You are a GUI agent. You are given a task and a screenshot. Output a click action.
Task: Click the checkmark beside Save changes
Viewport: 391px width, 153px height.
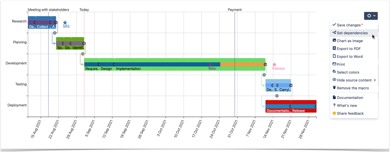(334, 25)
